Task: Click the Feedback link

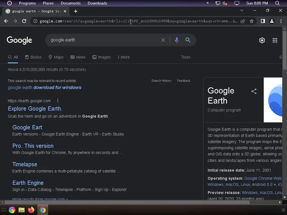Action: coord(184,81)
